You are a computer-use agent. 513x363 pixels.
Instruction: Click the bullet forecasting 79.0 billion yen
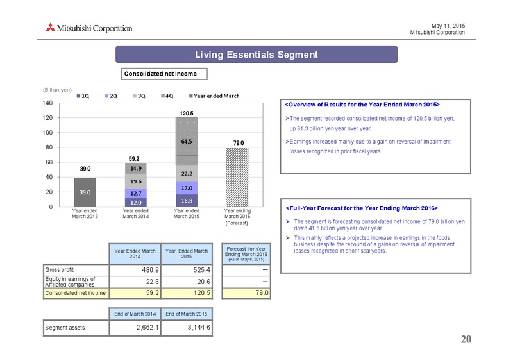click(x=376, y=225)
